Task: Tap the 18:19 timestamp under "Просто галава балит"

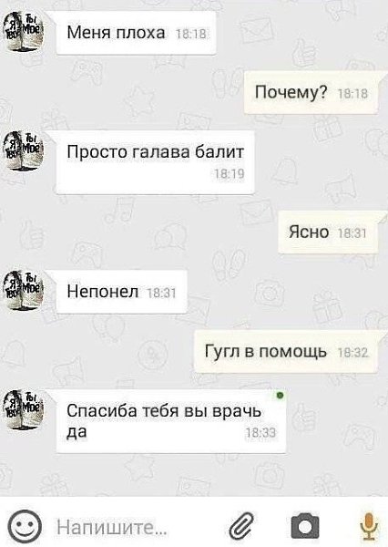Action: click(229, 174)
